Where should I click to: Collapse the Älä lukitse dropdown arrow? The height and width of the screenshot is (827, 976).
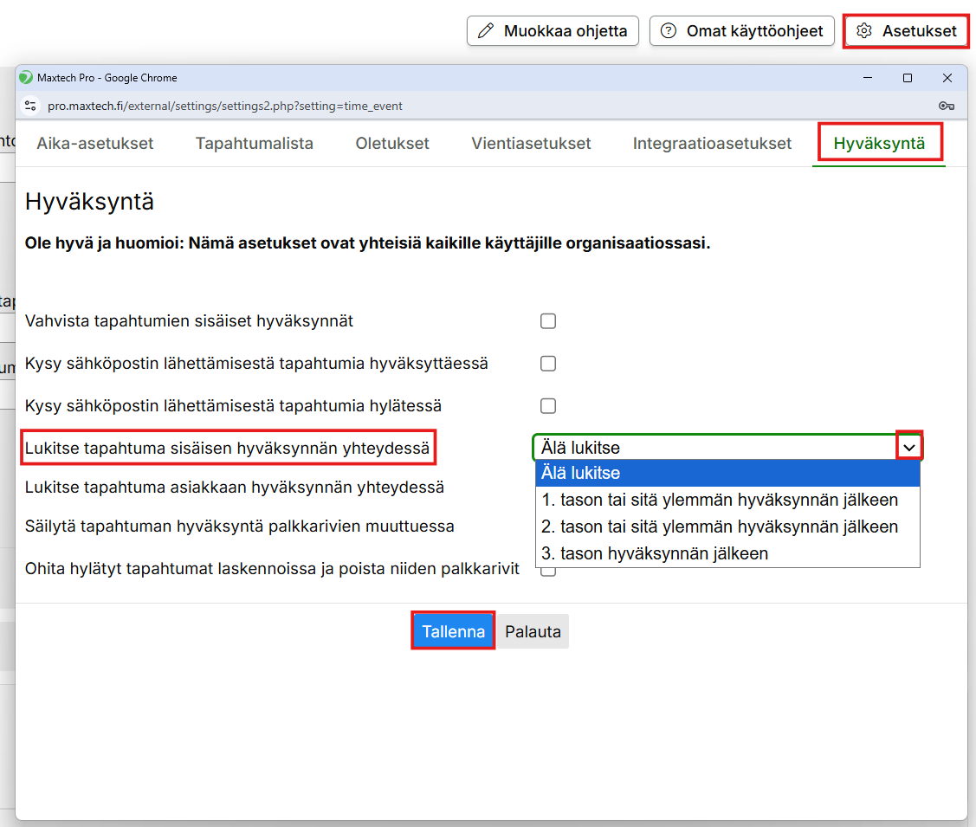tap(909, 448)
